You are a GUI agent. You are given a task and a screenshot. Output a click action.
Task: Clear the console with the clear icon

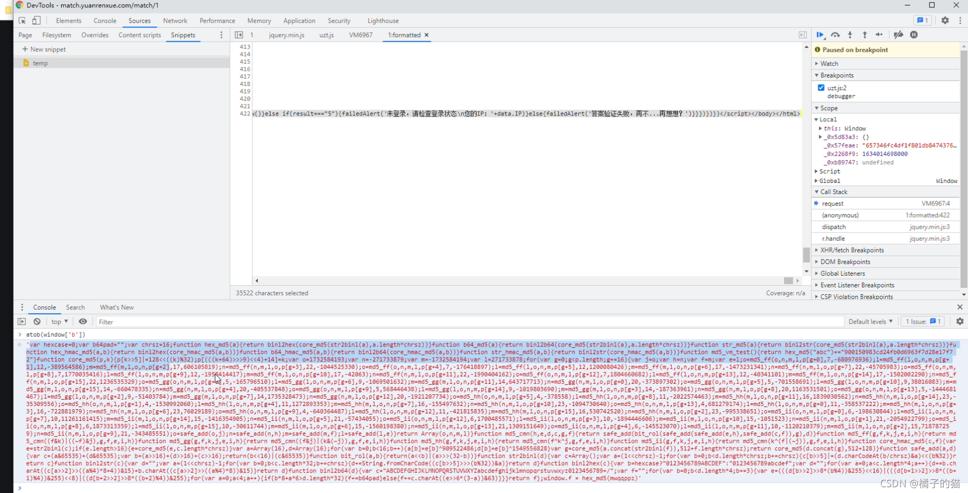pyautogui.click(x=37, y=322)
